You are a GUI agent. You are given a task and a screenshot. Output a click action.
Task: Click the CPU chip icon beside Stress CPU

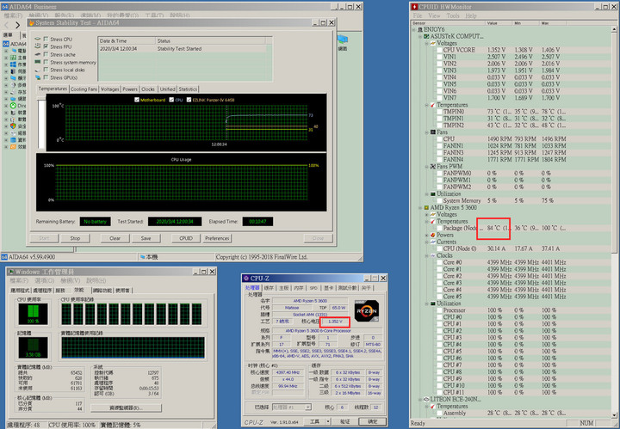click(38, 39)
